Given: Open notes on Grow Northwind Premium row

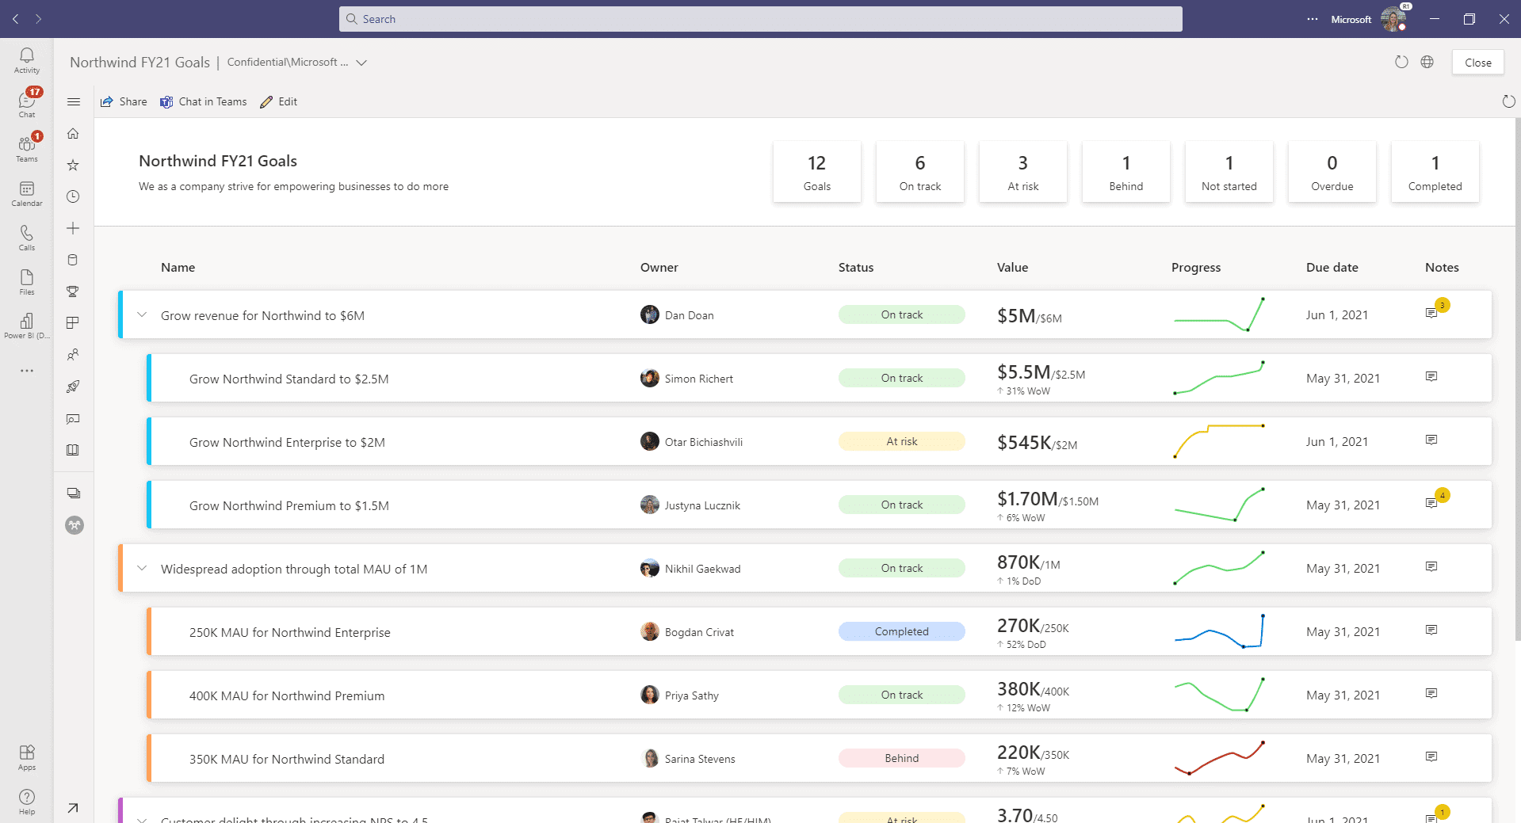Looking at the screenshot, I should pyautogui.click(x=1431, y=502).
